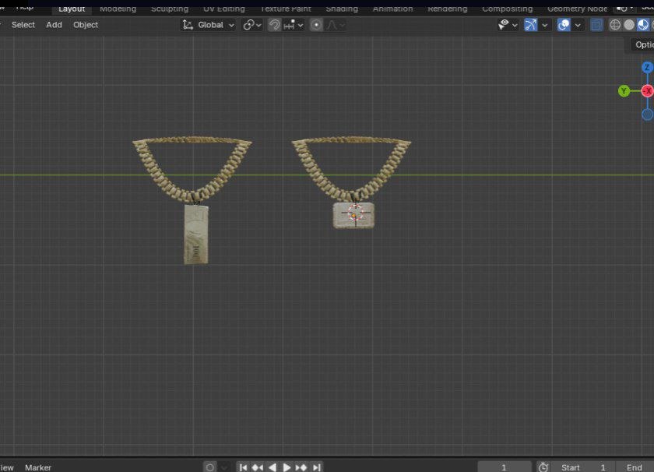Play animation in reverse
654x472 pixels.
coord(272,467)
